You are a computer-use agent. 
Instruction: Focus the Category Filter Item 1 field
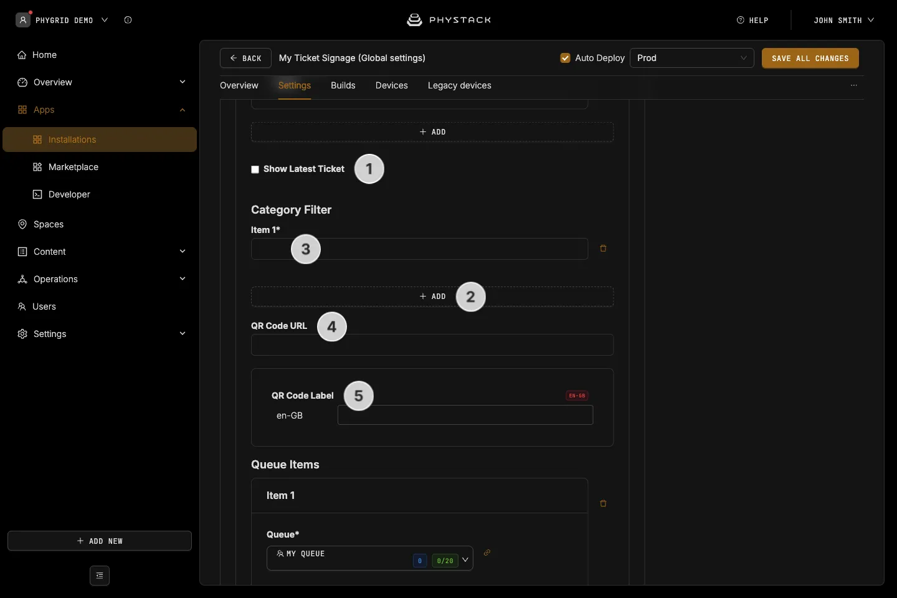click(419, 249)
